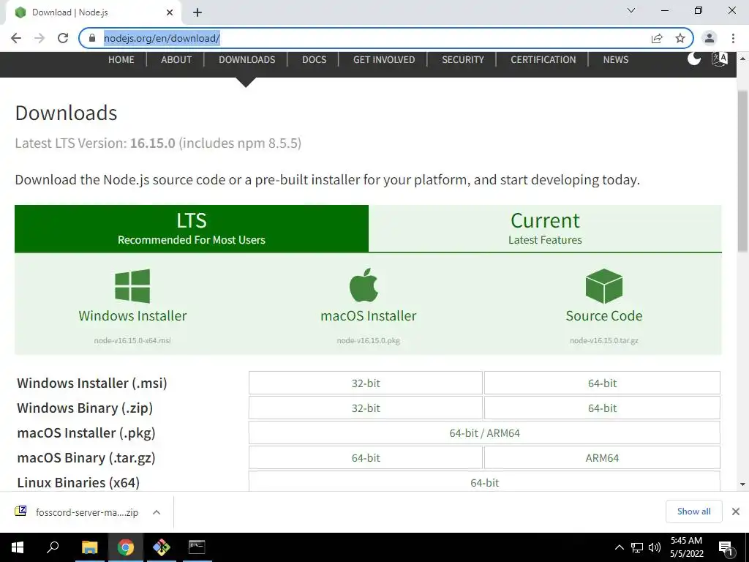Download Windows Binary (.zip) 32-bit
749x562 pixels.
click(366, 408)
